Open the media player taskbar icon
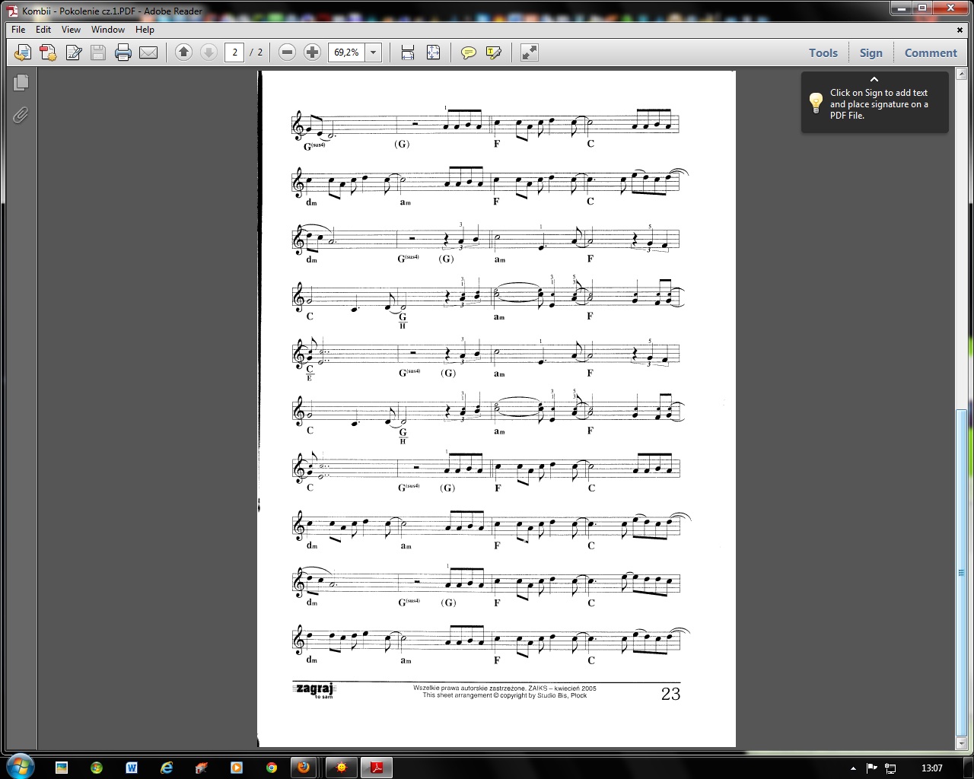 [236, 768]
